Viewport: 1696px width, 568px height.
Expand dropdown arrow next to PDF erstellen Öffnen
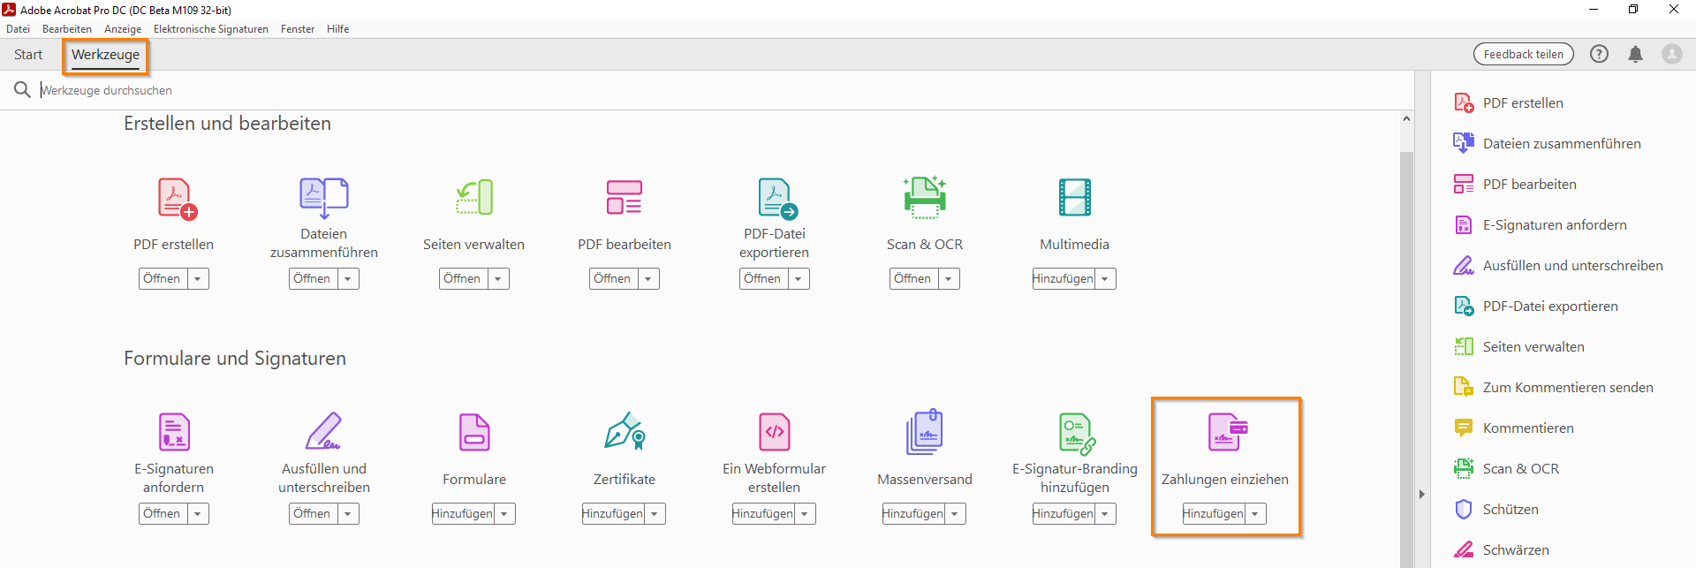coord(198,278)
